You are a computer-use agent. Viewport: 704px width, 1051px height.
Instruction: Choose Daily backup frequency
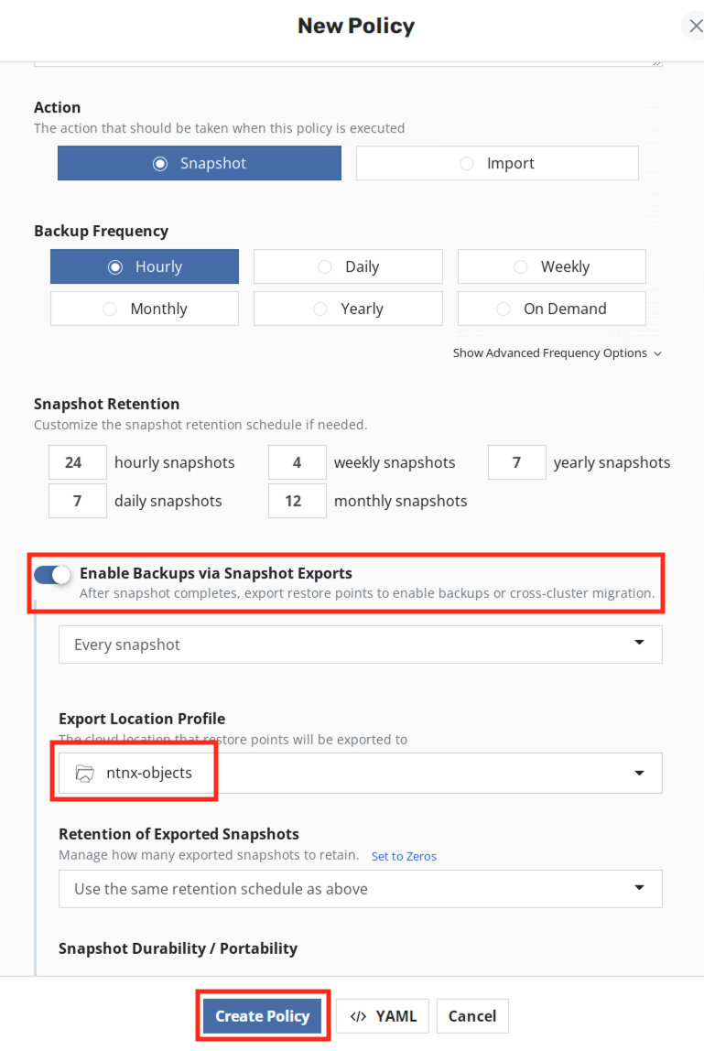point(347,266)
